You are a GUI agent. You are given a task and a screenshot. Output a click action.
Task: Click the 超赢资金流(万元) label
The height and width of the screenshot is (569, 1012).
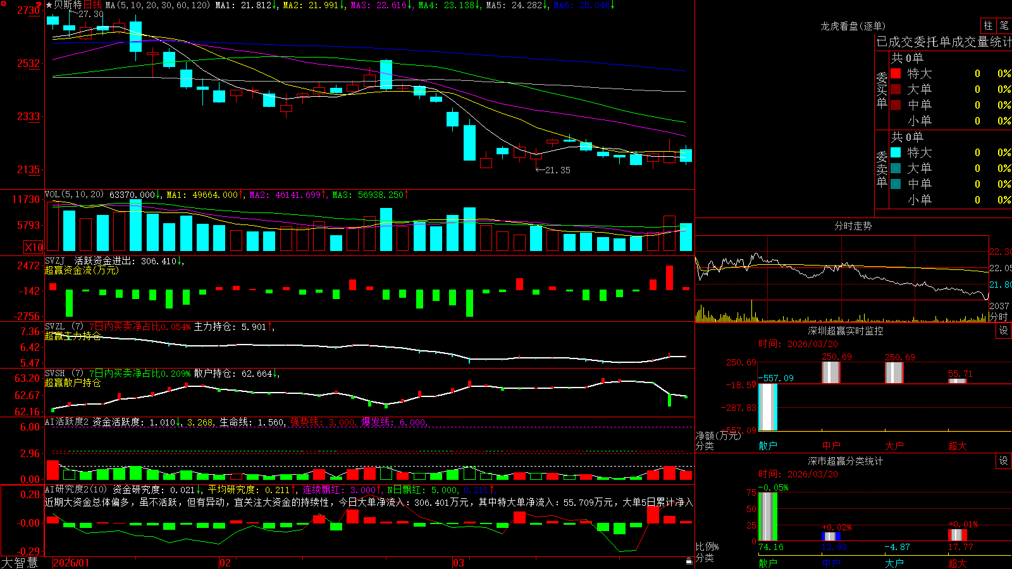[82, 270]
